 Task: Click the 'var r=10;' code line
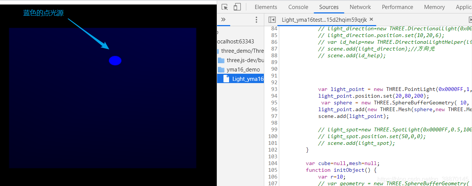(332, 177)
